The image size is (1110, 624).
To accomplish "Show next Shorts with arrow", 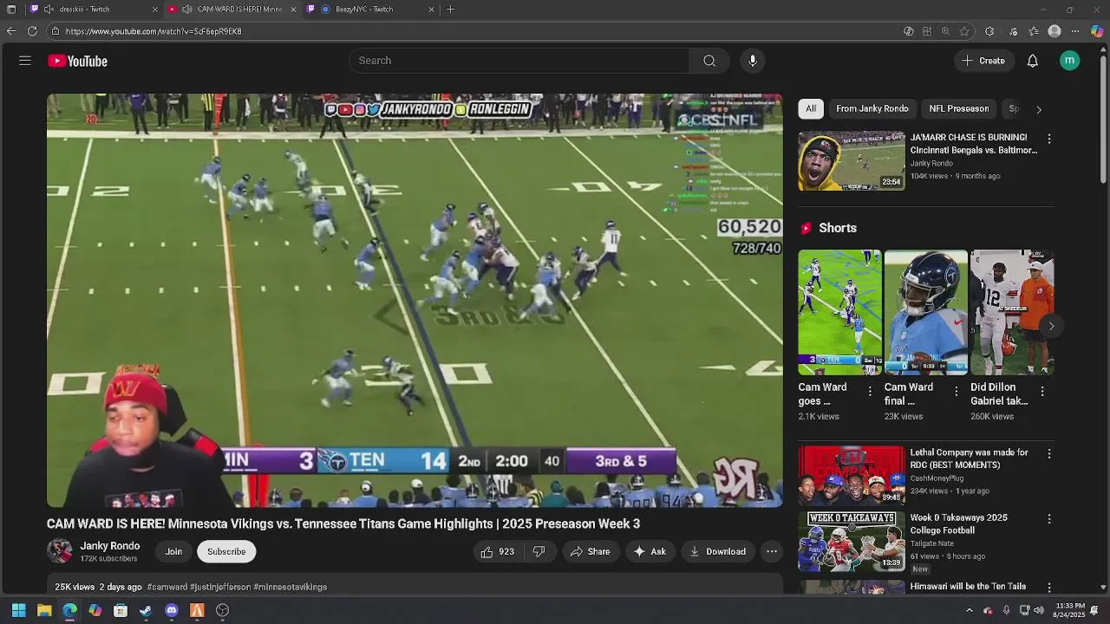I will click(x=1051, y=326).
